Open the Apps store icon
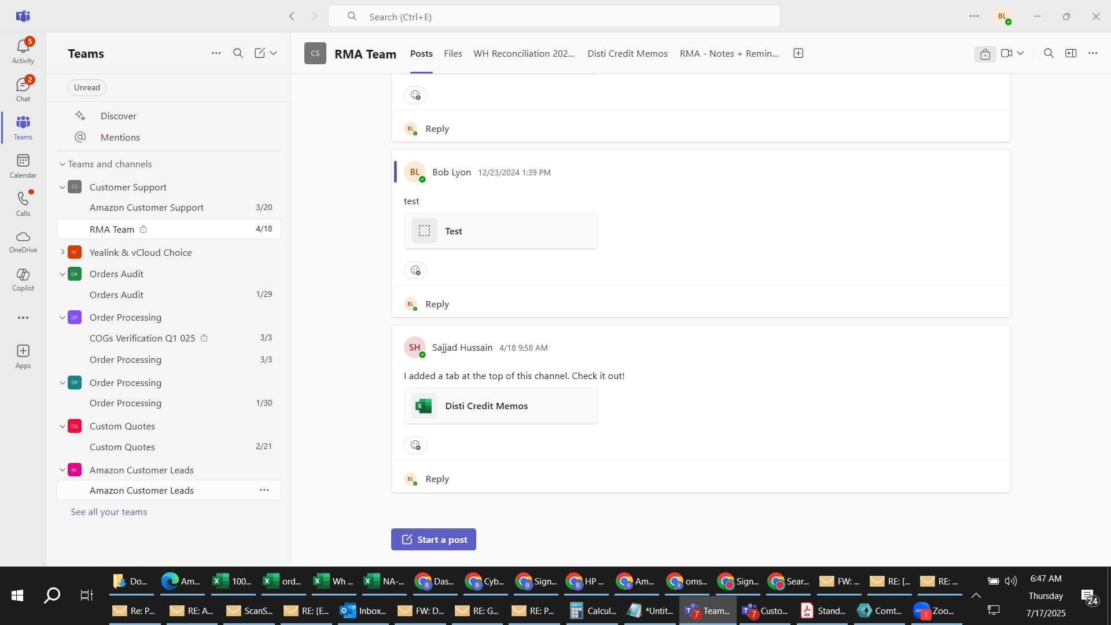The height and width of the screenshot is (625, 1111). pyautogui.click(x=23, y=356)
